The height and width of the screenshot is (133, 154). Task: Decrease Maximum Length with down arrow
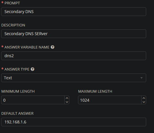[144, 102]
